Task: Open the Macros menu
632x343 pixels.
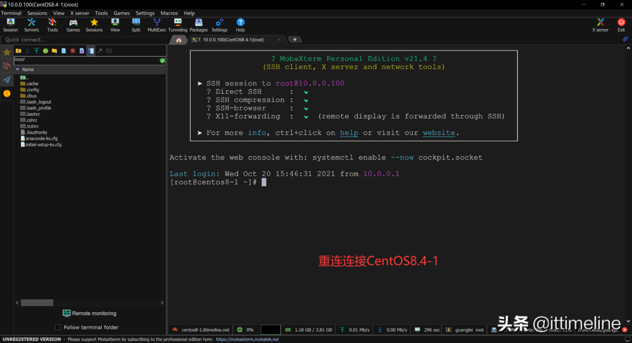Action: click(169, 13)
